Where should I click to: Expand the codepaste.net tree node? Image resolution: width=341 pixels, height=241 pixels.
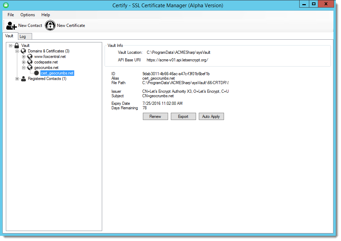click(23, 62)
